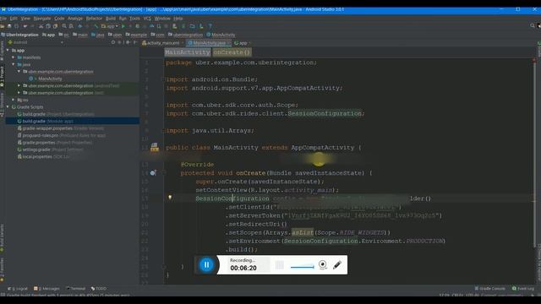Click the onCreate() editor breadcrumb
The image size is (541, 304).
(232, 52)
